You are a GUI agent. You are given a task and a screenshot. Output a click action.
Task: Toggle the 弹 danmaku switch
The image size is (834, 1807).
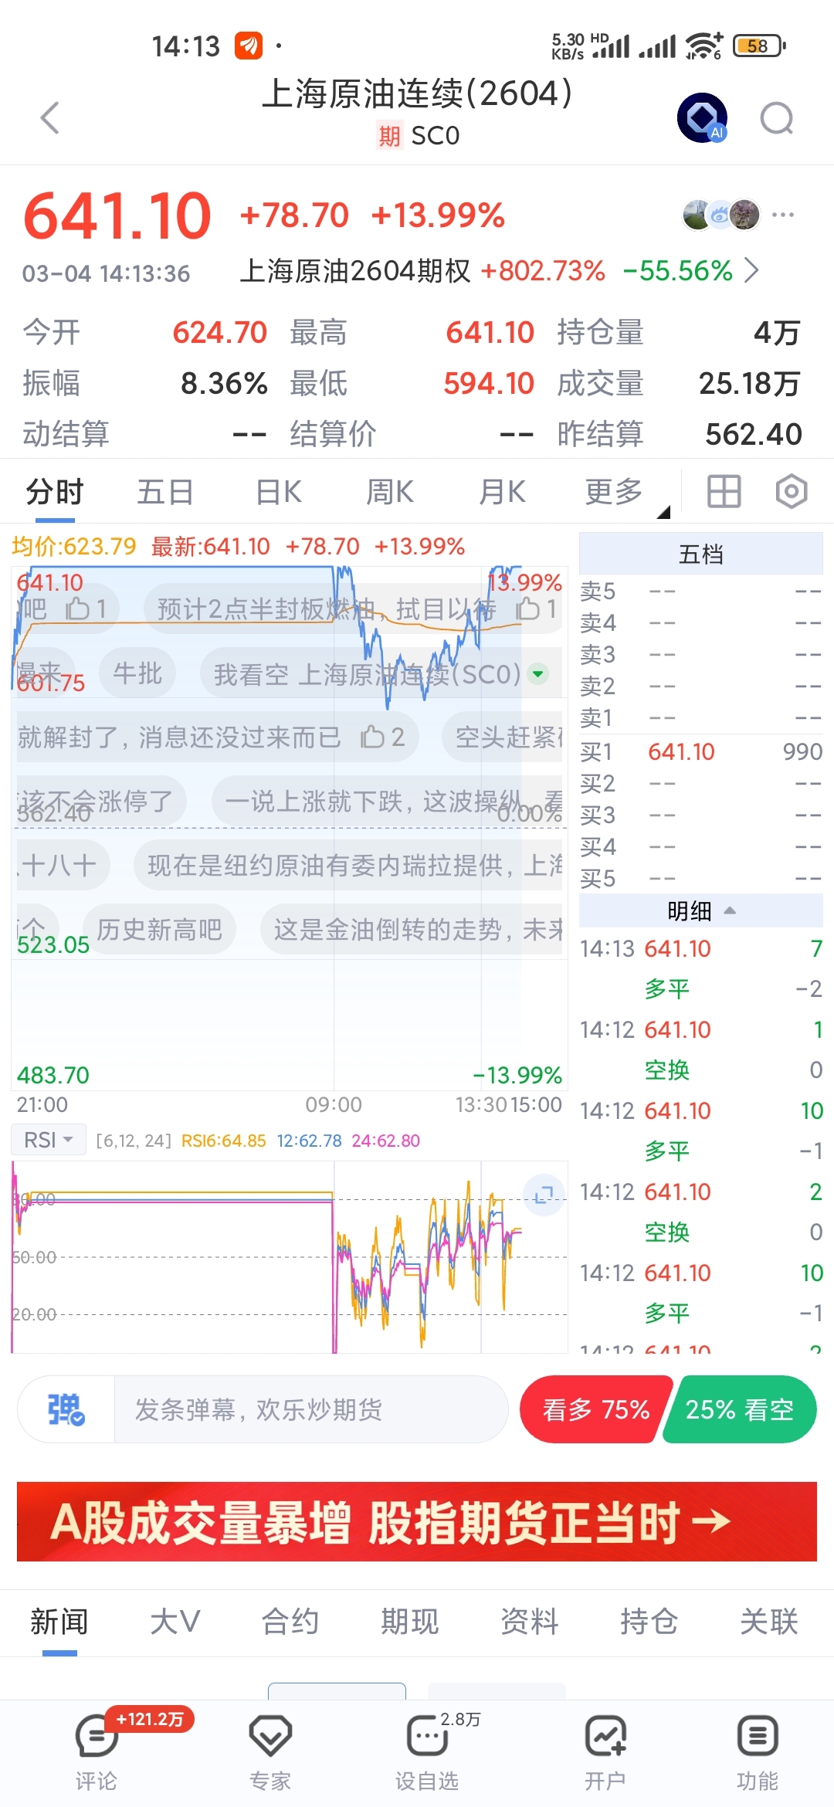tap(66, 1409)
